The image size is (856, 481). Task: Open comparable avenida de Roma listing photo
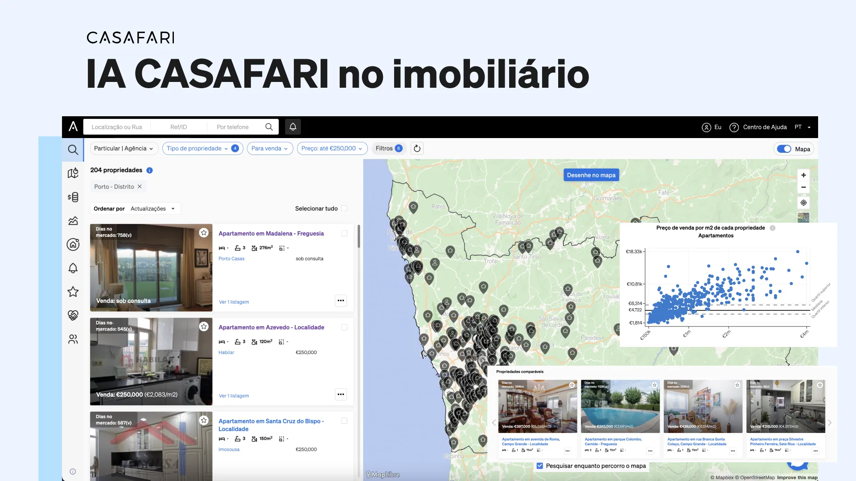pyautogui.click(x=537, y=406)
